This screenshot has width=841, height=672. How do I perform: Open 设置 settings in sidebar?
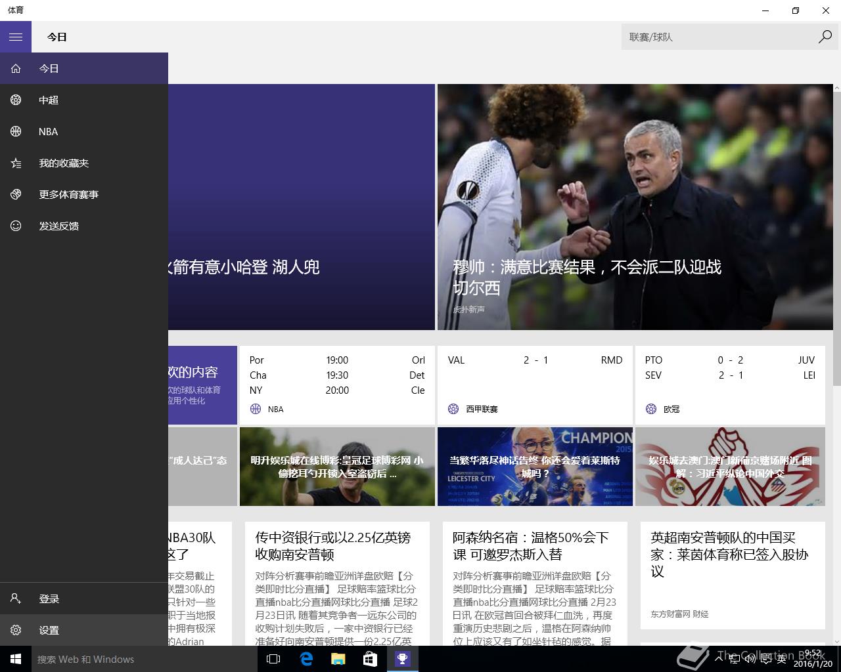84,630
